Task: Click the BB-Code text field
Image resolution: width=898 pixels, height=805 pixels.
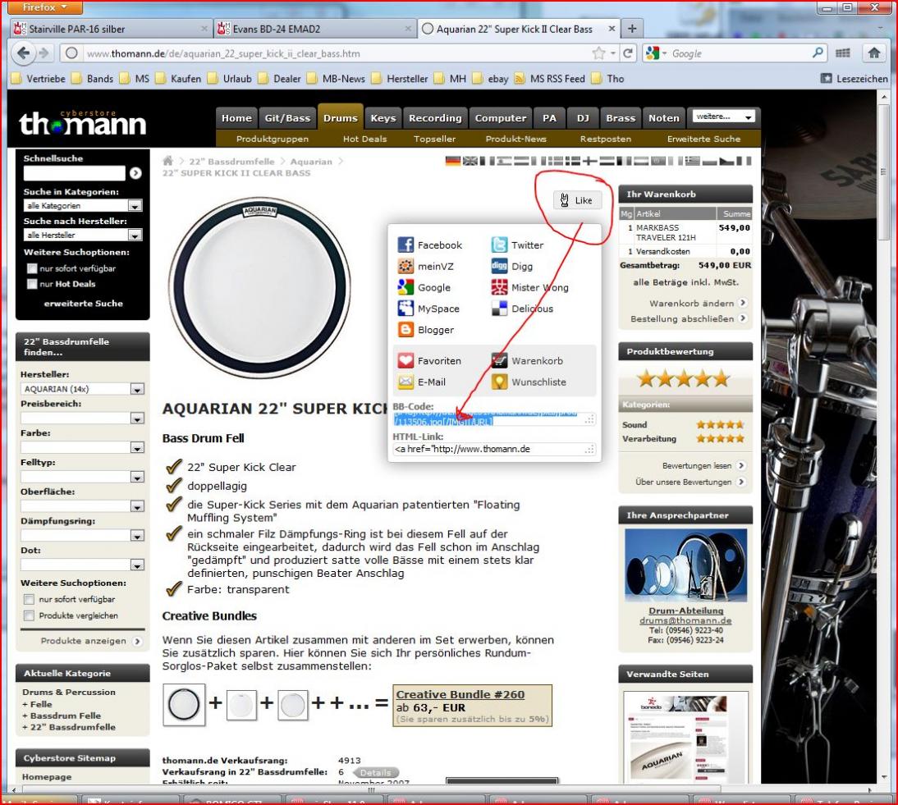Action: coord(493,419)
